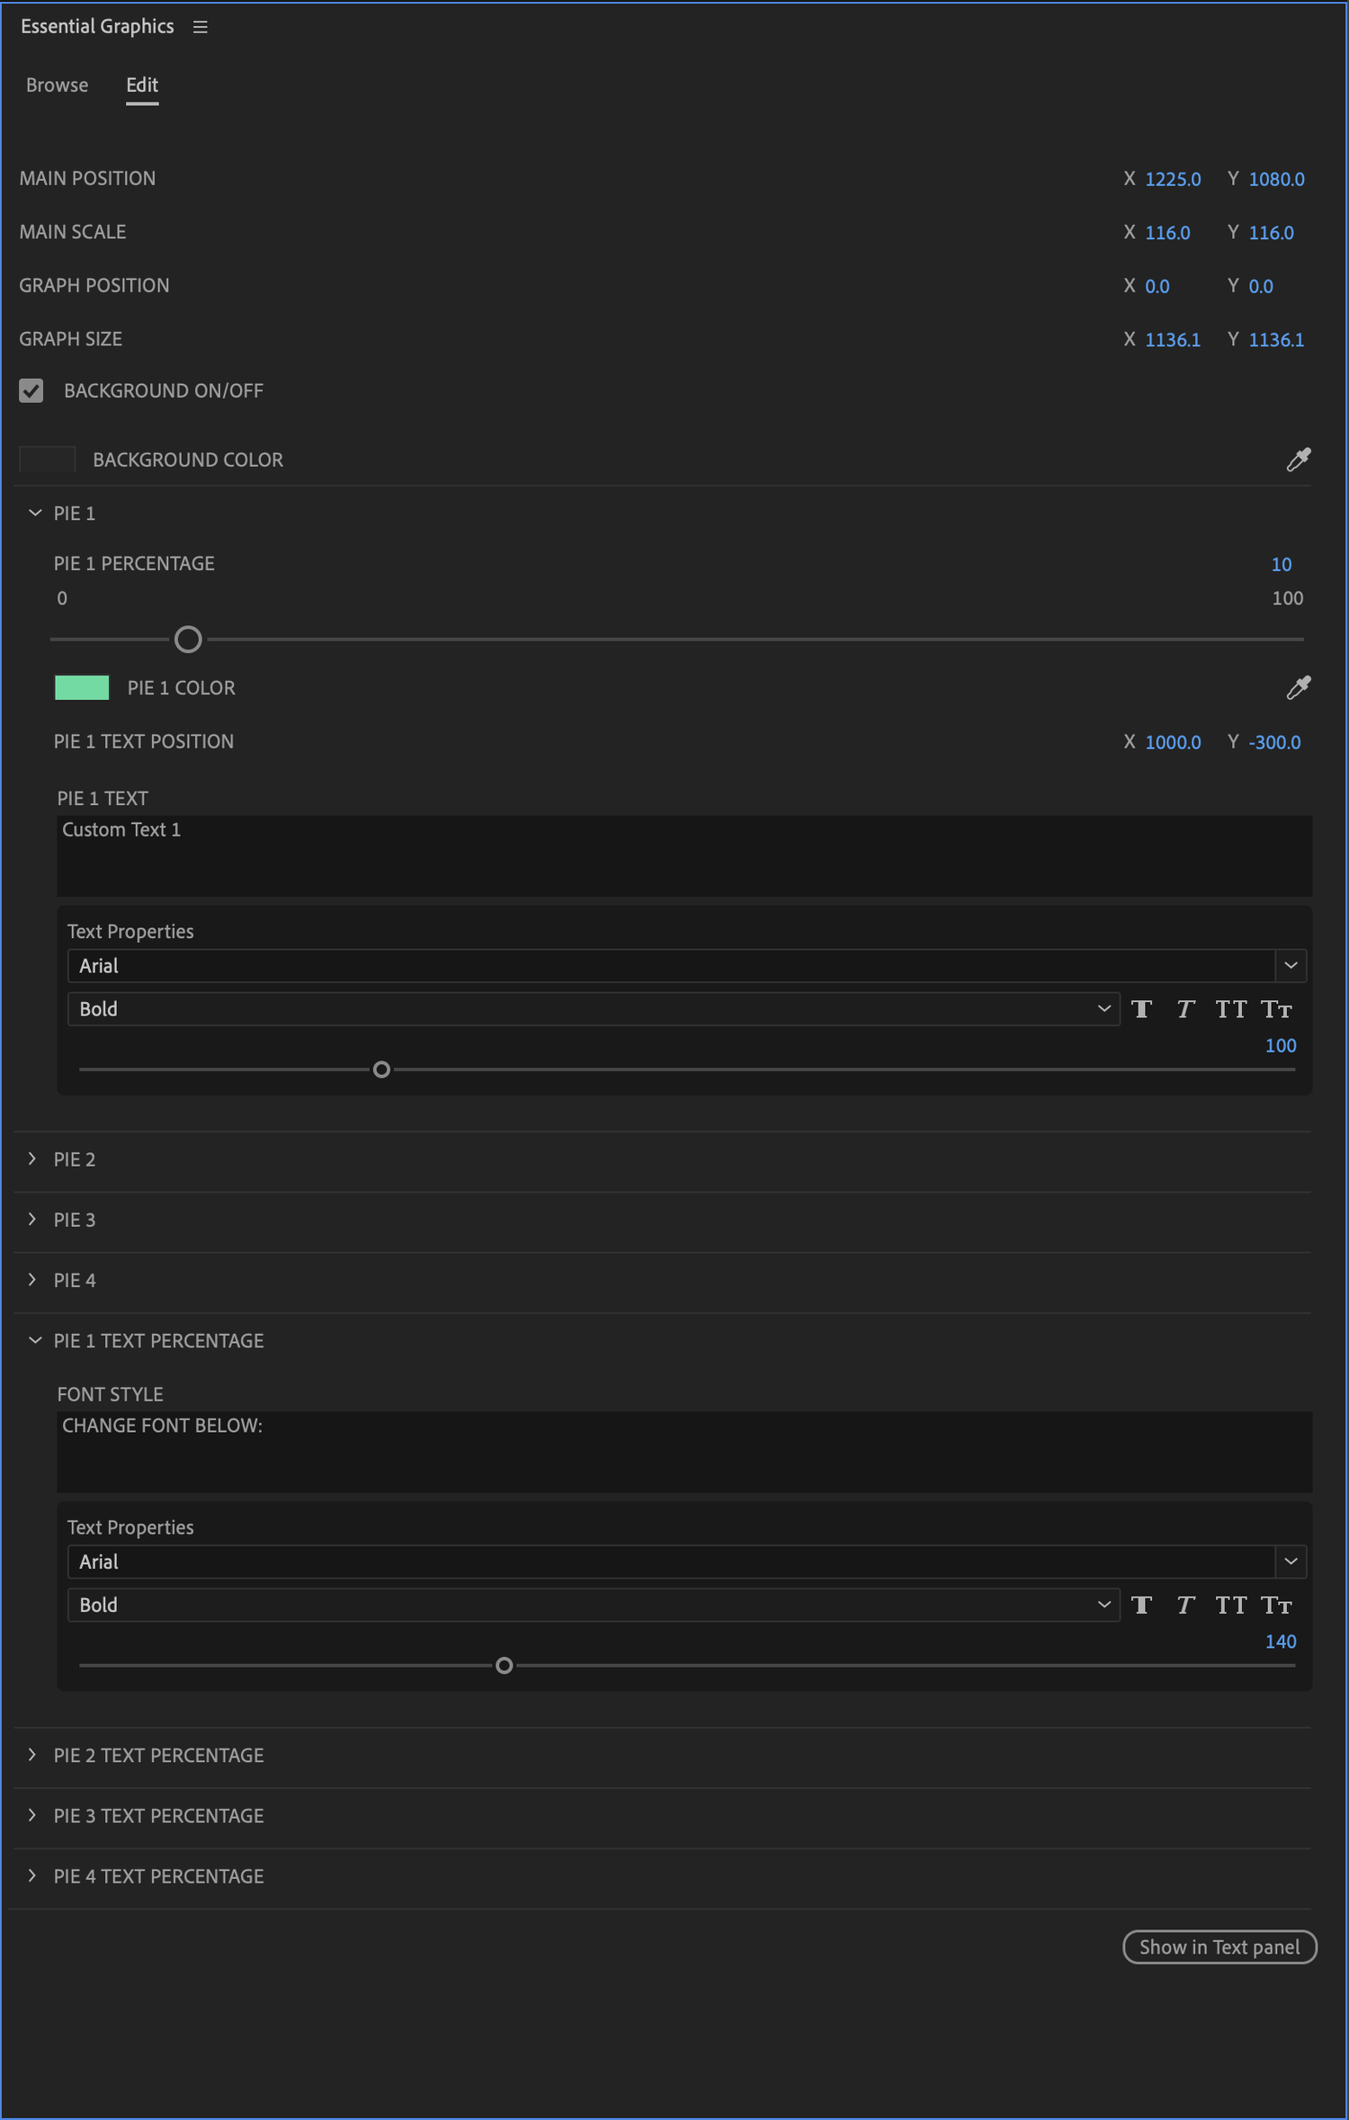Click the Main Scale X value
The width and height of the screenshot is (1349, 2120).
(x=1167, y=233)
